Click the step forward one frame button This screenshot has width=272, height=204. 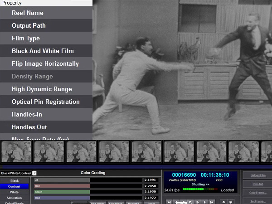point(197,202)
